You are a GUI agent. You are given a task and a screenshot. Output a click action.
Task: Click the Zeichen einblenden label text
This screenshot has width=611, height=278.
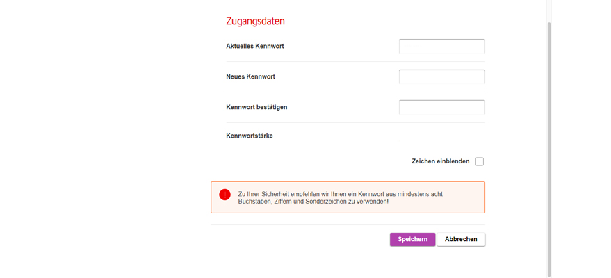coord(440,161)
